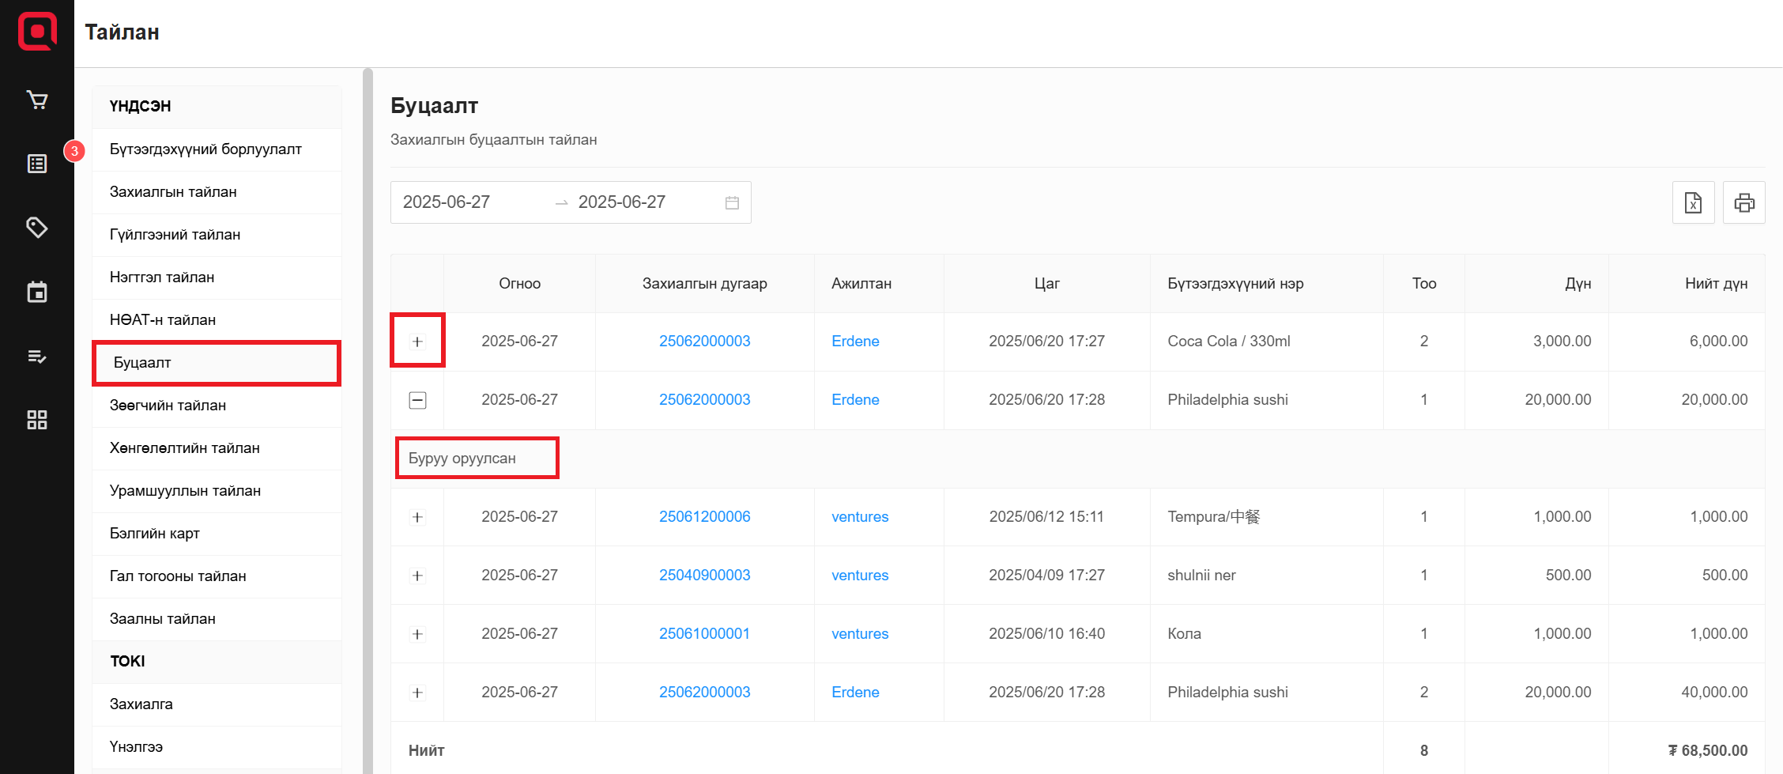This screenshot has height=774, width=1783.
Task: Open the calendar sidebar icon
Action: 37,292
